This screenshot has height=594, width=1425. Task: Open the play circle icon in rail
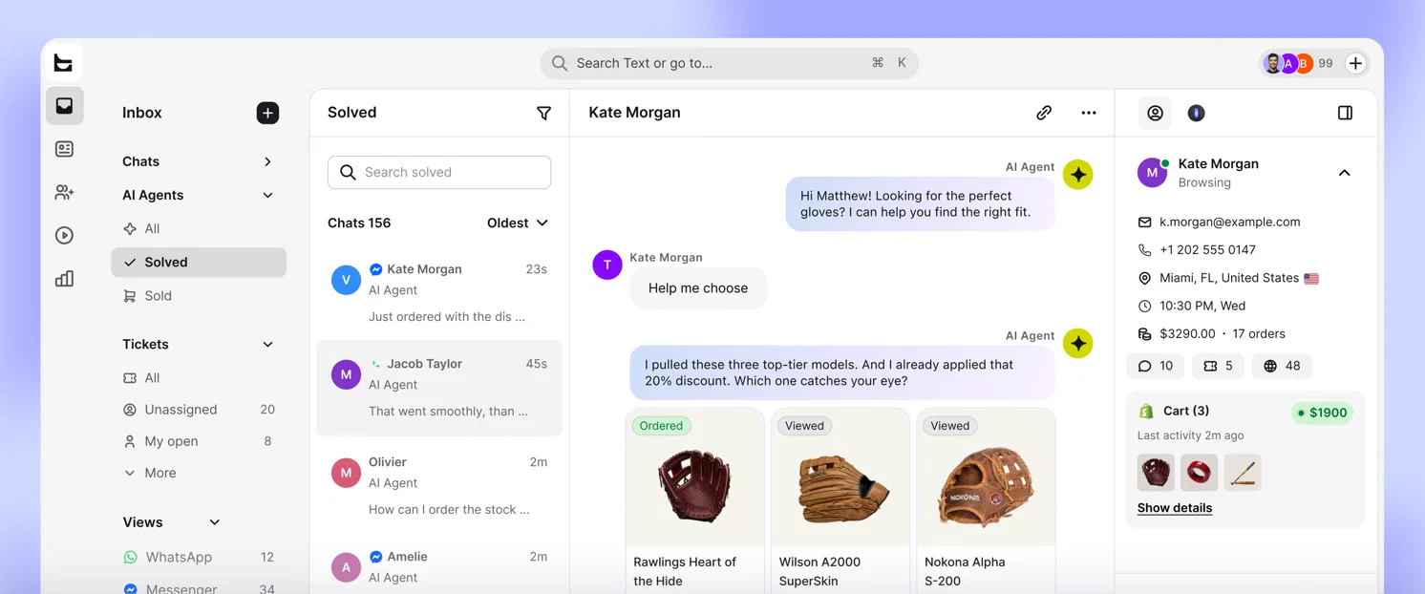[x=64, y=235]
